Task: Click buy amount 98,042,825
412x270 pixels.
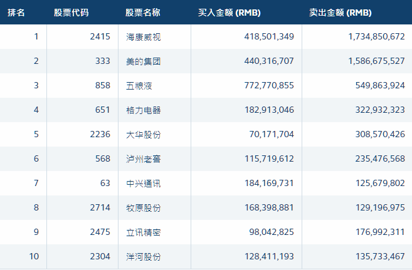Action: pyautogui.click(x=272, y=232)
